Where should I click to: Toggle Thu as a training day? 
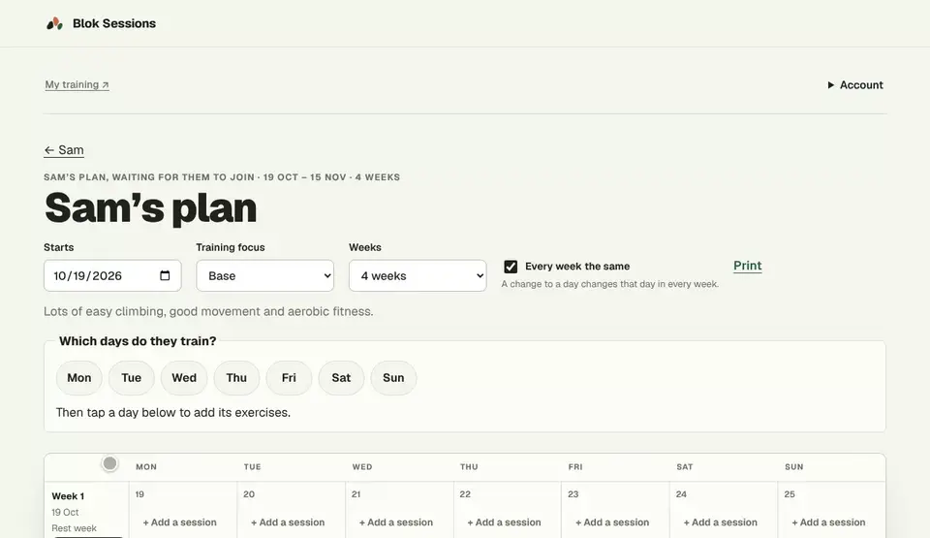point(236,378)
